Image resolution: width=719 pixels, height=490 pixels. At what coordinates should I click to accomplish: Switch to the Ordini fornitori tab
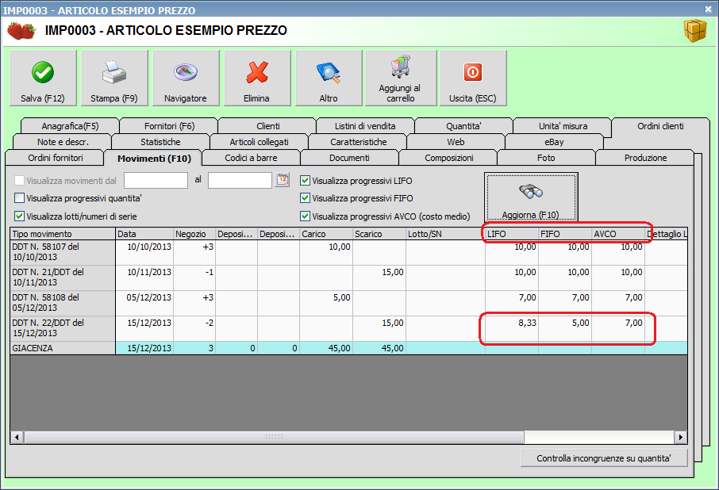pos(56,158)
